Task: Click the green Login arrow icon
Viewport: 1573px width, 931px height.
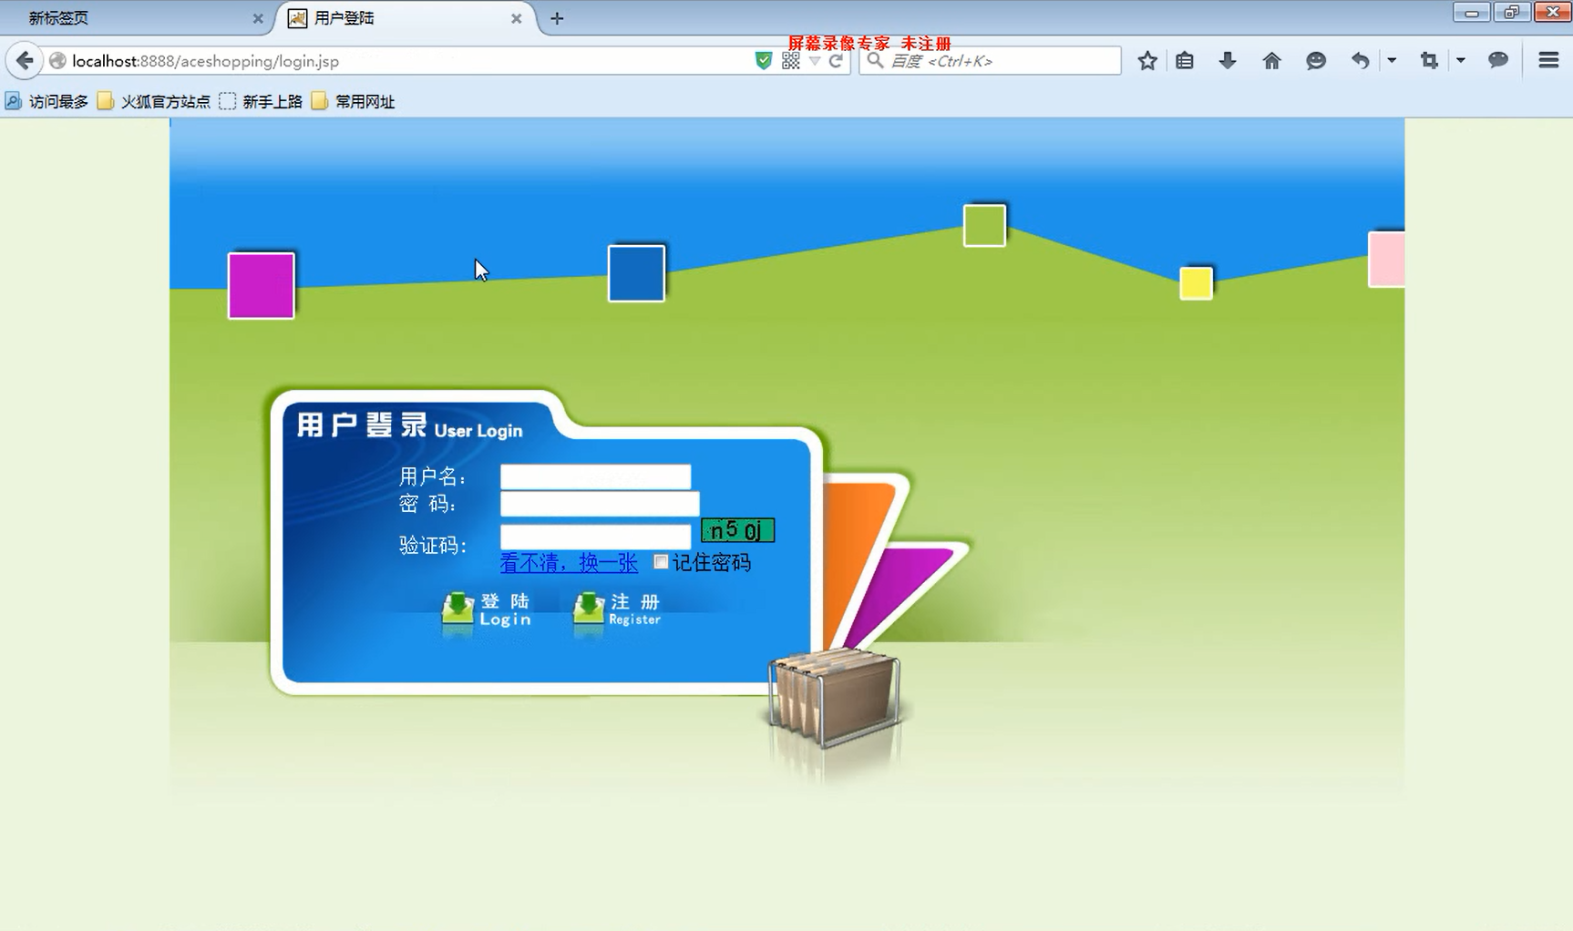Action: tap(458, 609)
